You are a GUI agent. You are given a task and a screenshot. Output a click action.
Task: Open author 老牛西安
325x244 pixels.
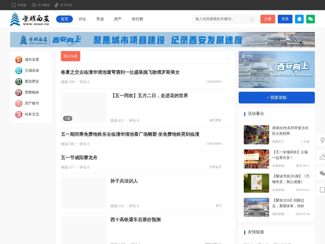pyautogui.click(x=216, y=120)
